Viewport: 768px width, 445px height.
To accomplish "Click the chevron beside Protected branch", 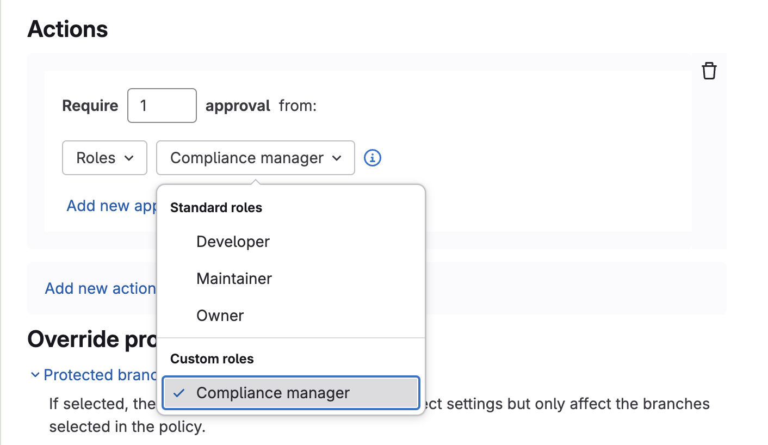I will [x=36, y=374].
